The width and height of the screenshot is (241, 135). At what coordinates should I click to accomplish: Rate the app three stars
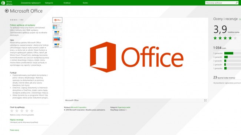pyautogui.click(x=22, y=111)
